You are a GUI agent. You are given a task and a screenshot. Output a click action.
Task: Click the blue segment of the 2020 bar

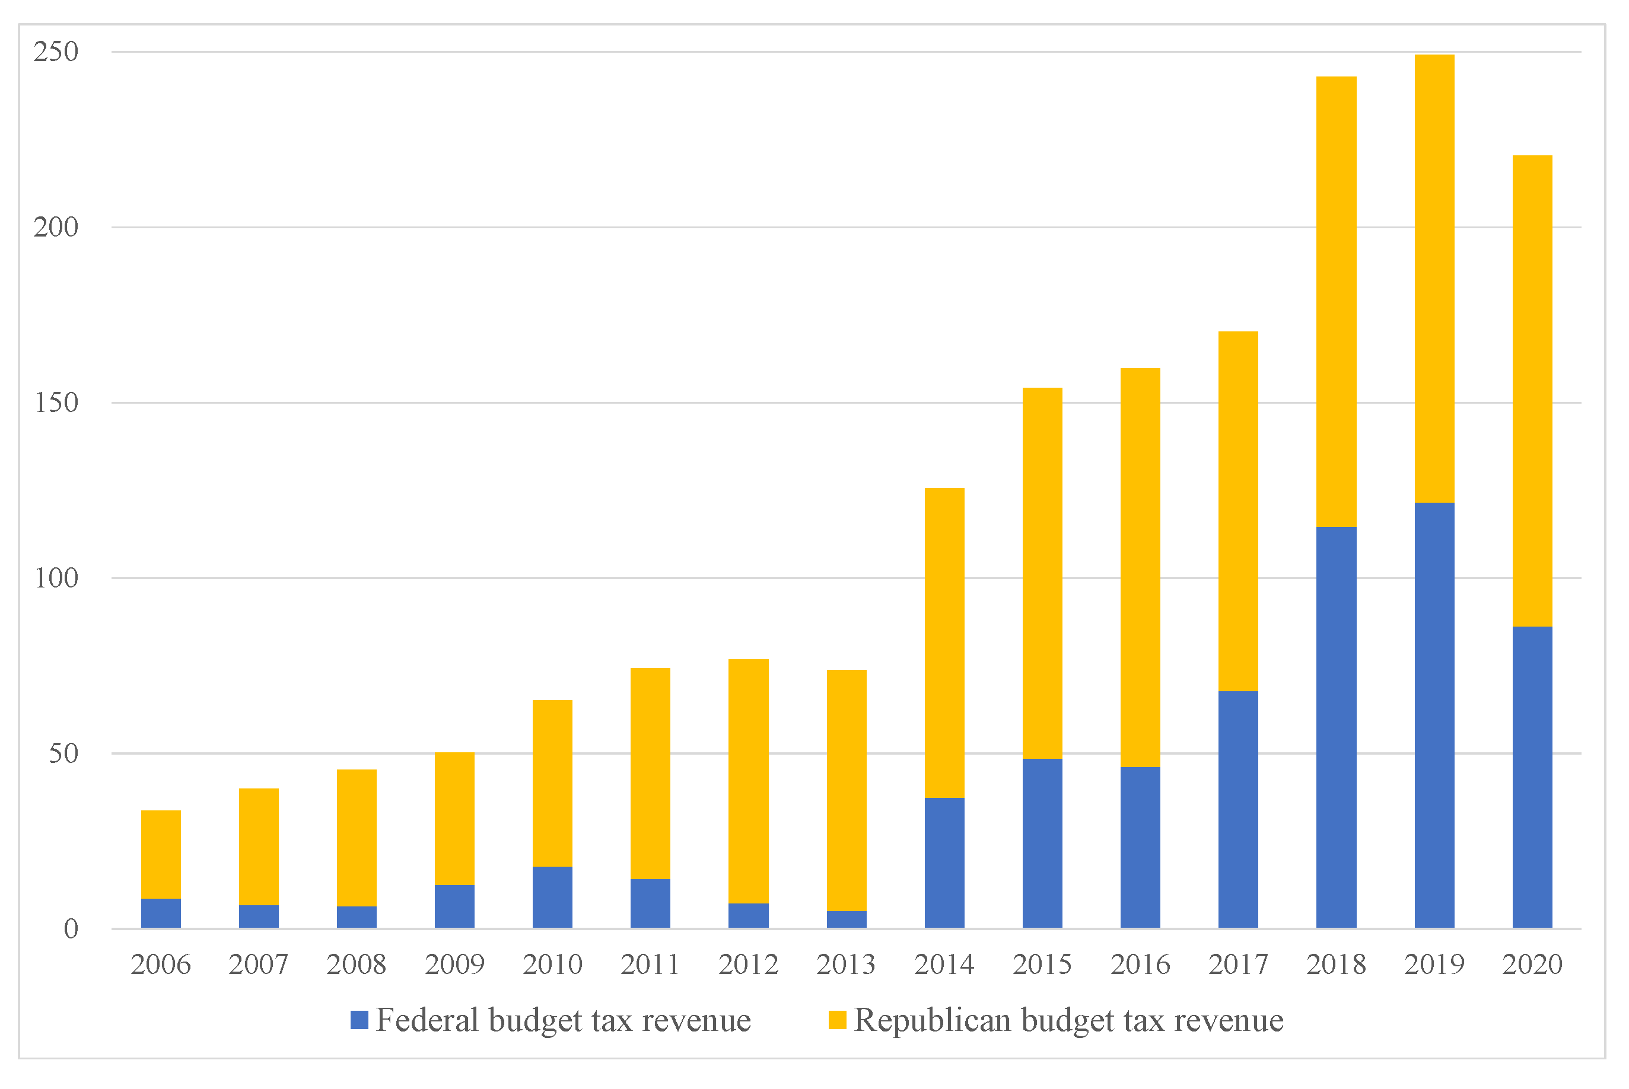[x=1532, y=777]
